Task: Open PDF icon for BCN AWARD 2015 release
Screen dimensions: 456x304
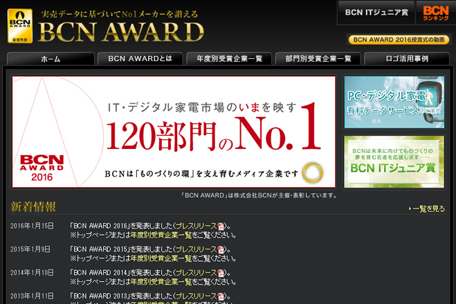Action: click(221, 249)
